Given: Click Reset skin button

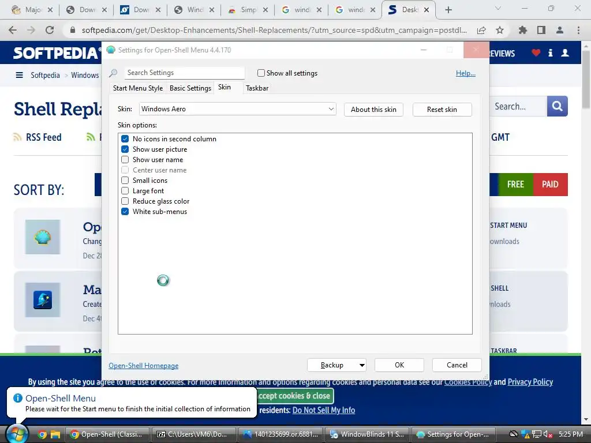Looking at the screenshot, I should [x=442, y=110].
